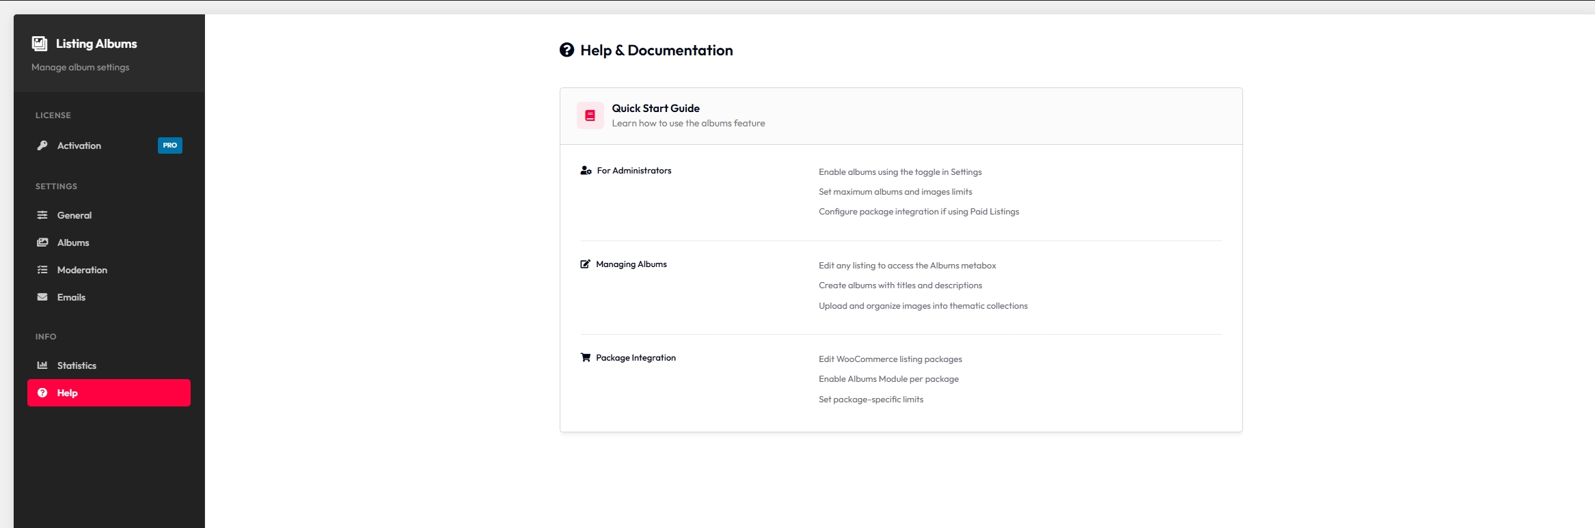Click the Help question mark sidebar icon
Viewport: 1595px width, 528px height.
42,393
